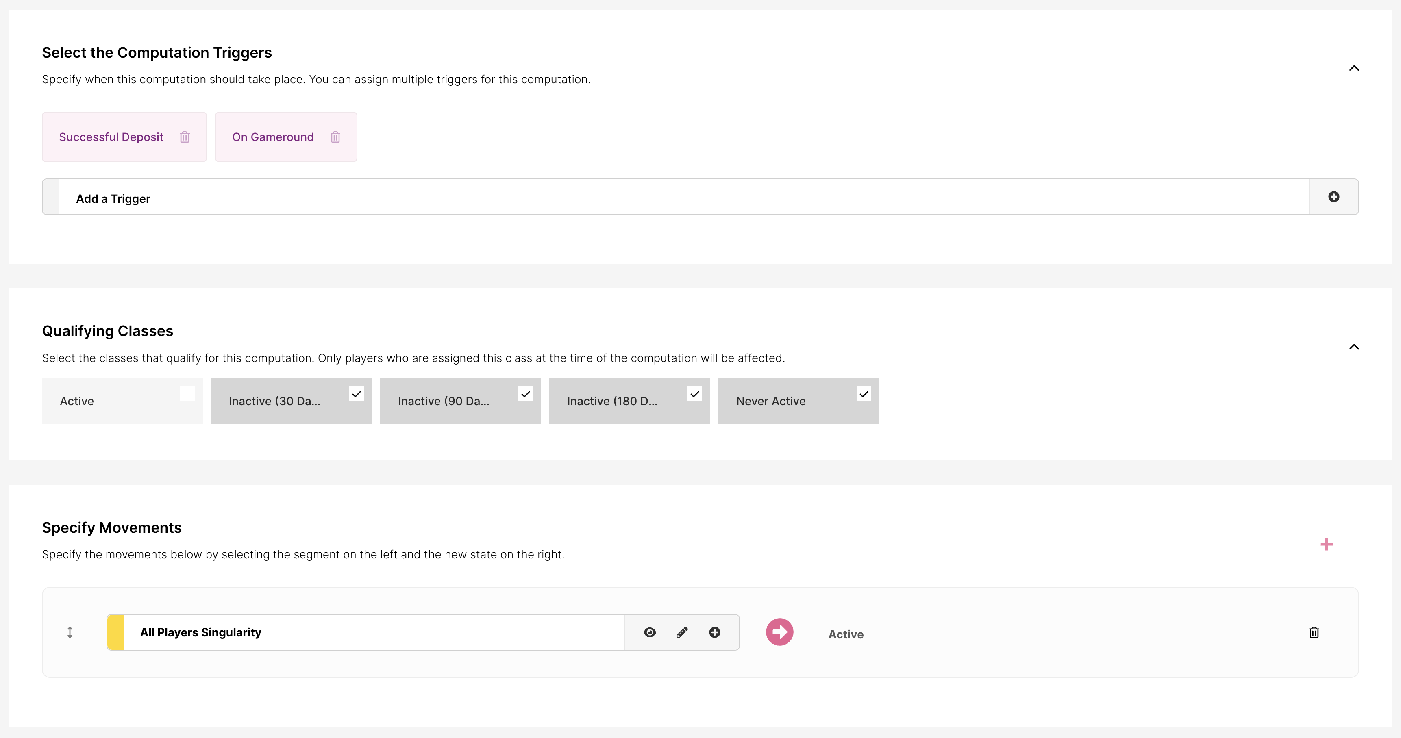Uncheck the Inactive (90 Da... checkbox

525,393
